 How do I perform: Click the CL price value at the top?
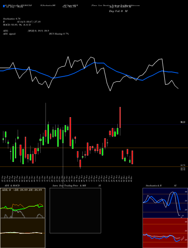click(69, 7)
